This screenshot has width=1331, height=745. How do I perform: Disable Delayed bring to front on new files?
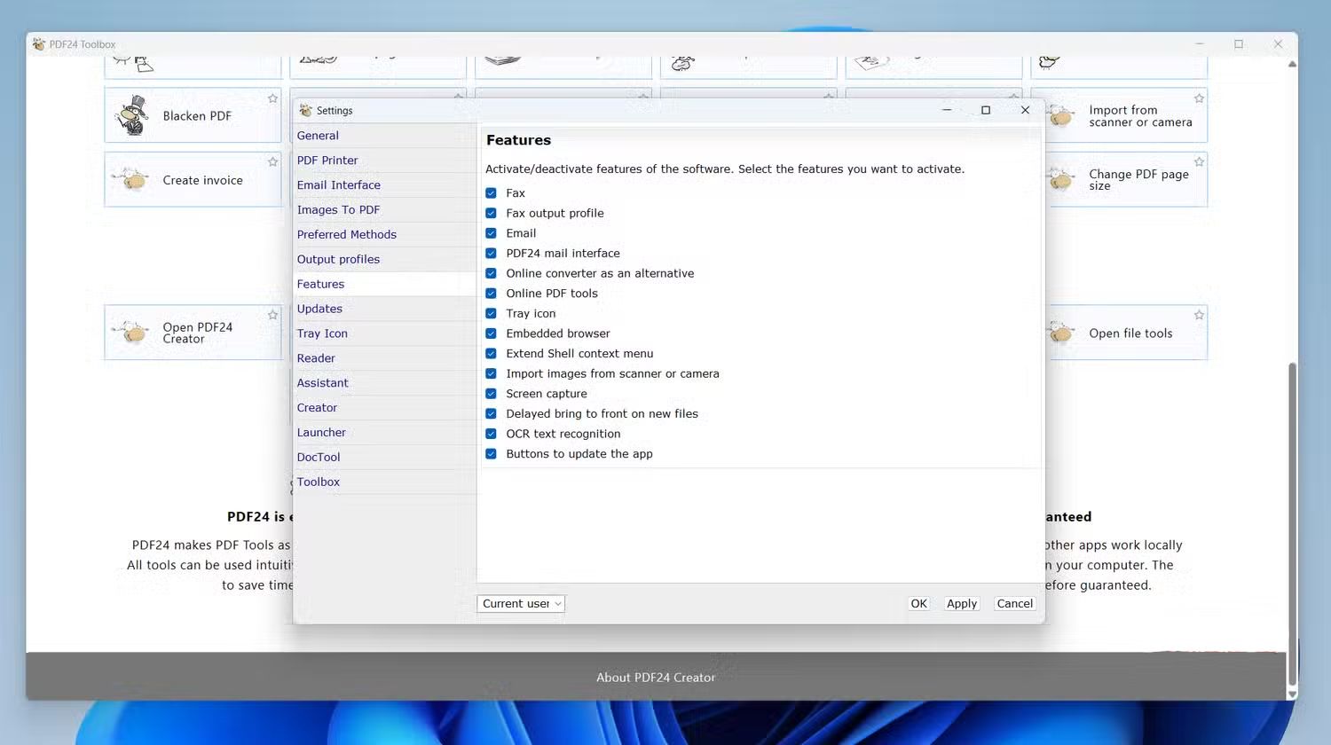pyautogui.click(x=491, y=413)
